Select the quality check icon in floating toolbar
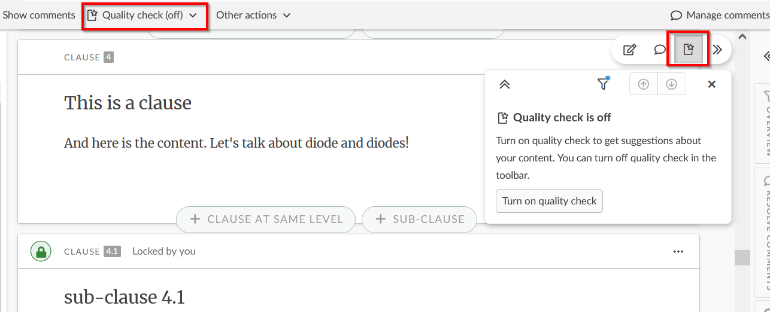770x312 pixels. pos(689,50)
